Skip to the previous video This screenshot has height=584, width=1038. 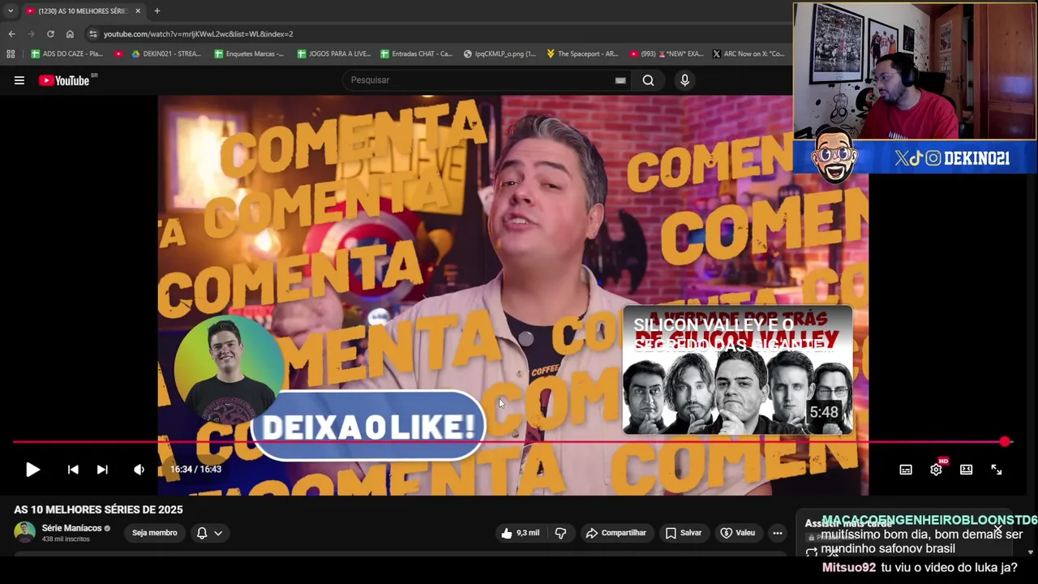73,470
